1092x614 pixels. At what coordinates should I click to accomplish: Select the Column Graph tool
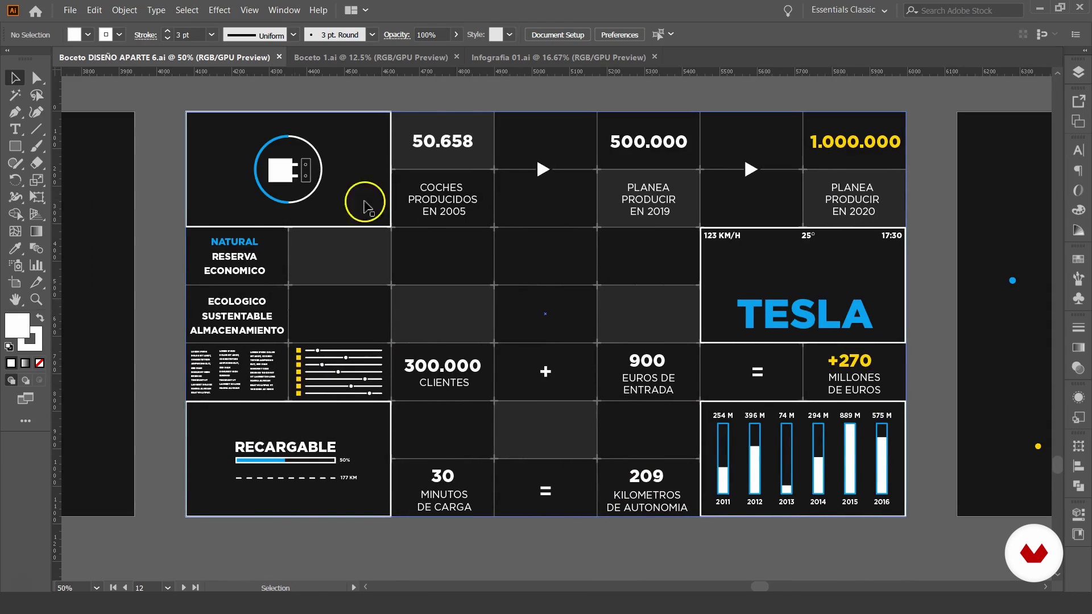pos(37,265)
